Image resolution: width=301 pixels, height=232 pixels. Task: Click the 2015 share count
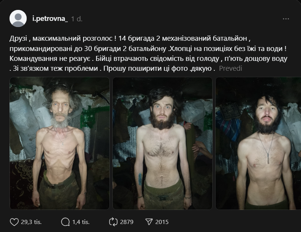(x=162, y=222)
